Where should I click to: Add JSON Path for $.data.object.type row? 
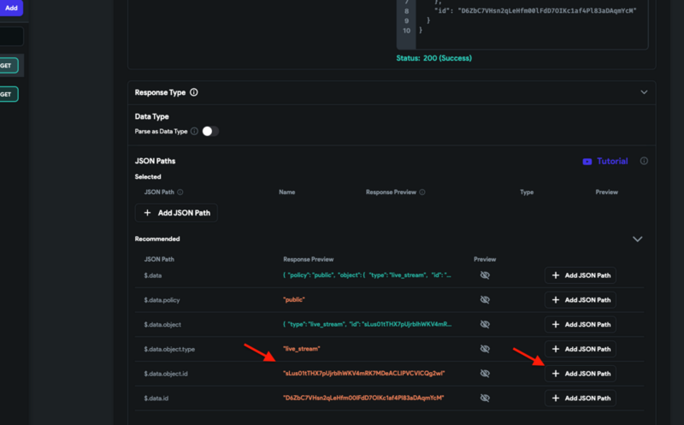[x=581, y=349]
